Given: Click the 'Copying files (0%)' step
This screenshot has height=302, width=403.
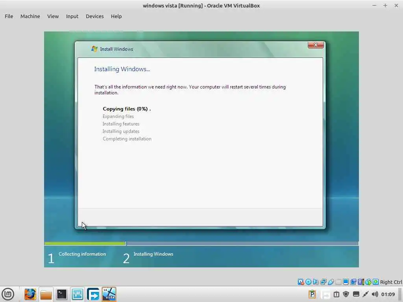Looking at the screenshot, I should [127, 109].
